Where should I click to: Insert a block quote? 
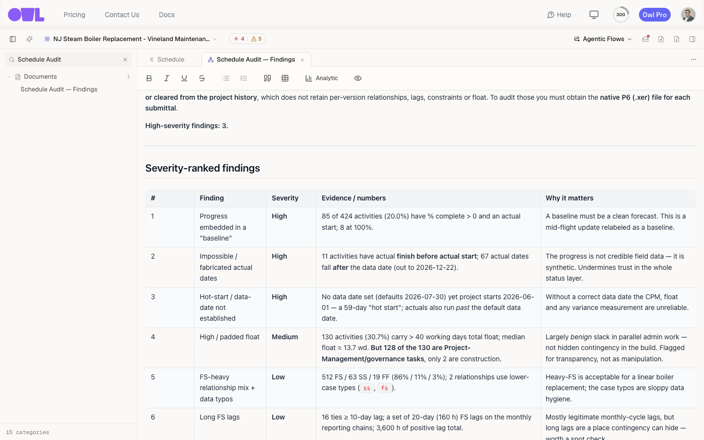[267, 78]
